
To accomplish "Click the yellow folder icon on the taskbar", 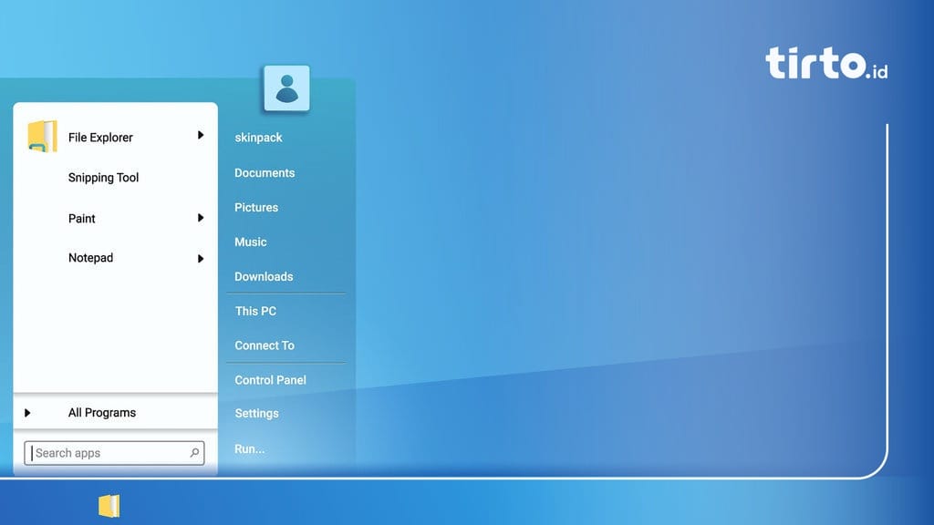I will (109, 503).
